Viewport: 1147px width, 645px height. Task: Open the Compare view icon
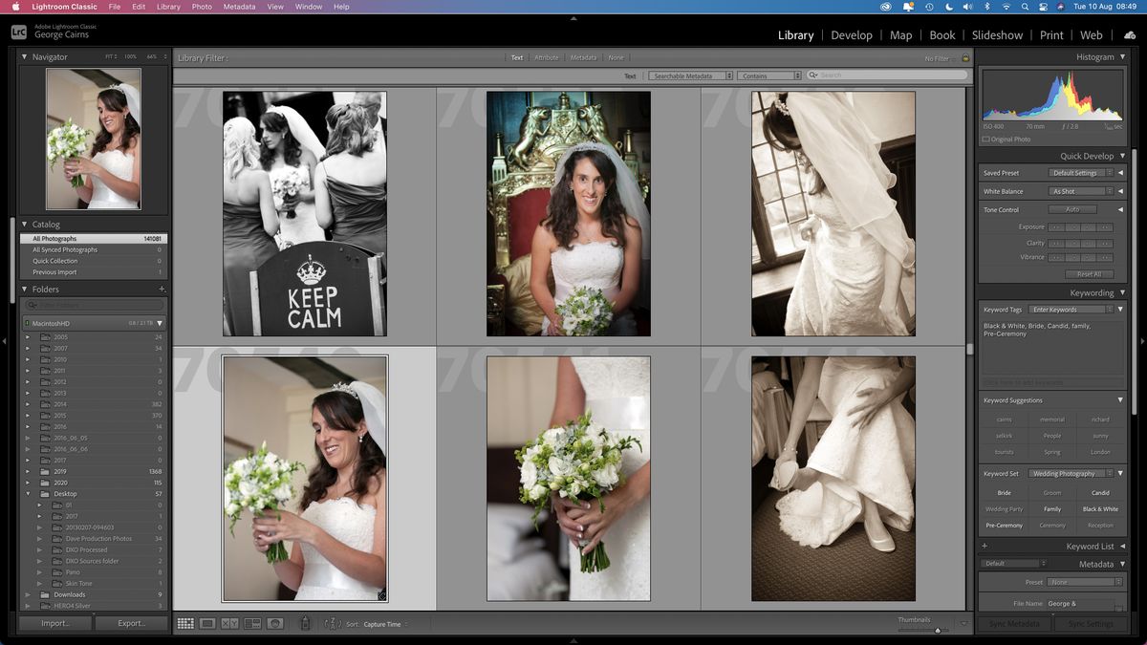click(x=229, y=623)
